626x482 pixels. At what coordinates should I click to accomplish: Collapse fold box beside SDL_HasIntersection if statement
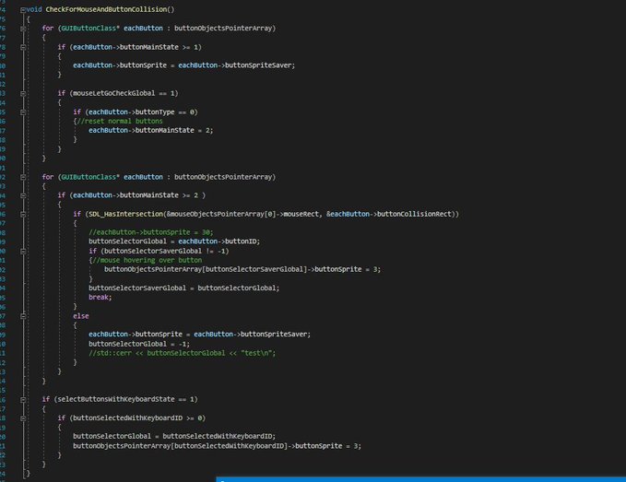(x=23, y=214)
